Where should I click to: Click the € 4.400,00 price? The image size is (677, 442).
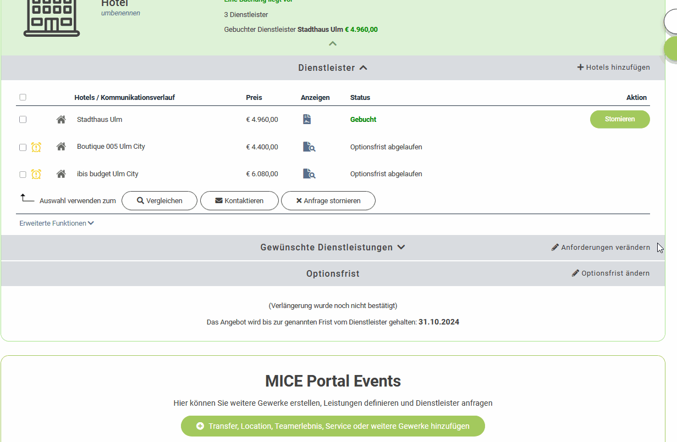pyautogui.click(x=262, y=147)
